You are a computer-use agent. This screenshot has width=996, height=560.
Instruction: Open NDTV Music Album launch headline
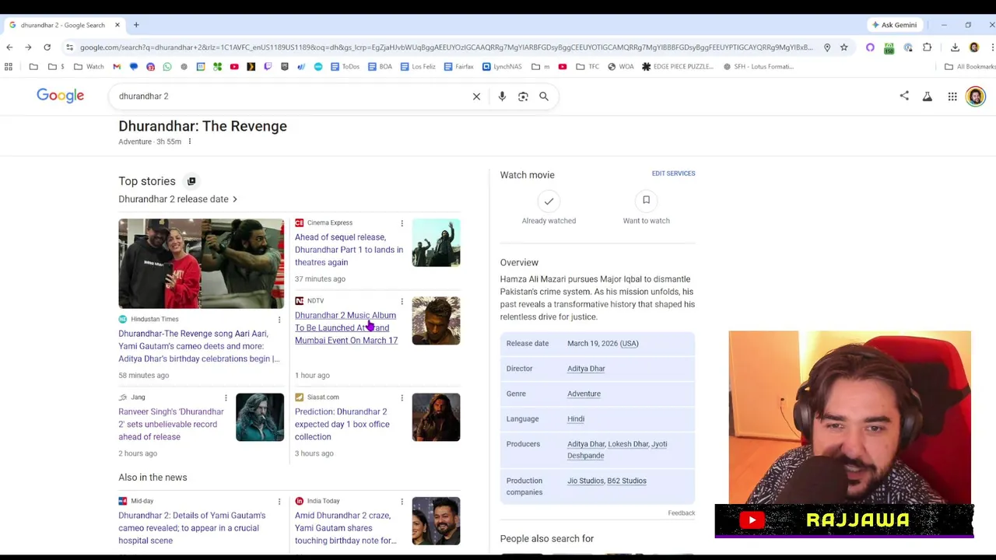pos(346,328)
